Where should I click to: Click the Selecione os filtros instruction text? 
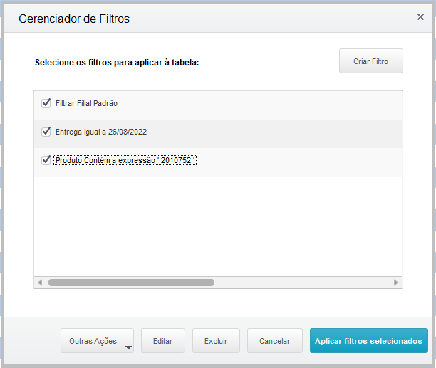pos(117,63)
